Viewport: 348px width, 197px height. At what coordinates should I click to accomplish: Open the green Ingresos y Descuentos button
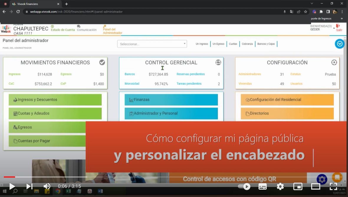[x=55, y=100]
